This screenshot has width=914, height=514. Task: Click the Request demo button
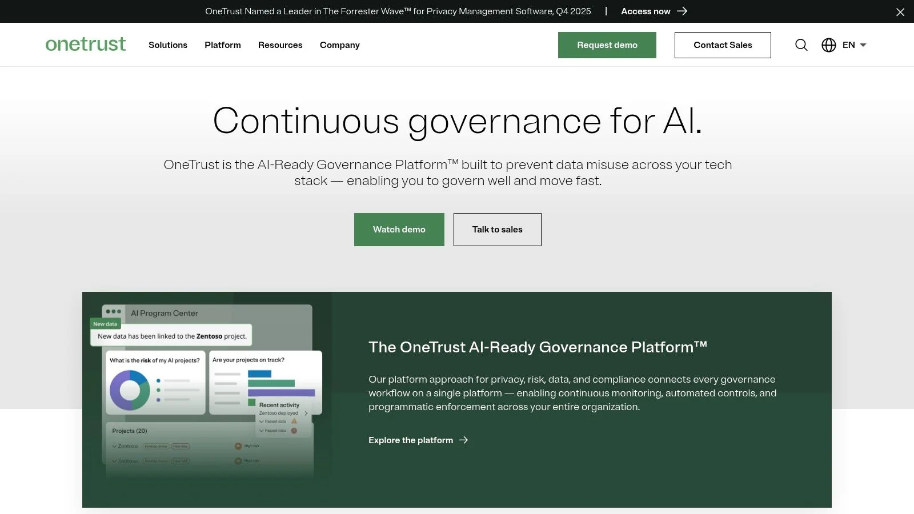(x=607, y=45)
